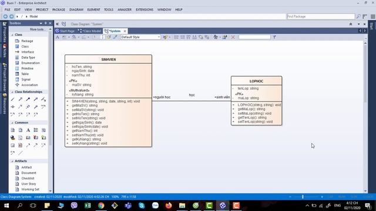Open Skype from the taskbar
This screenshot has height=211, width=376.
[142, 206]
